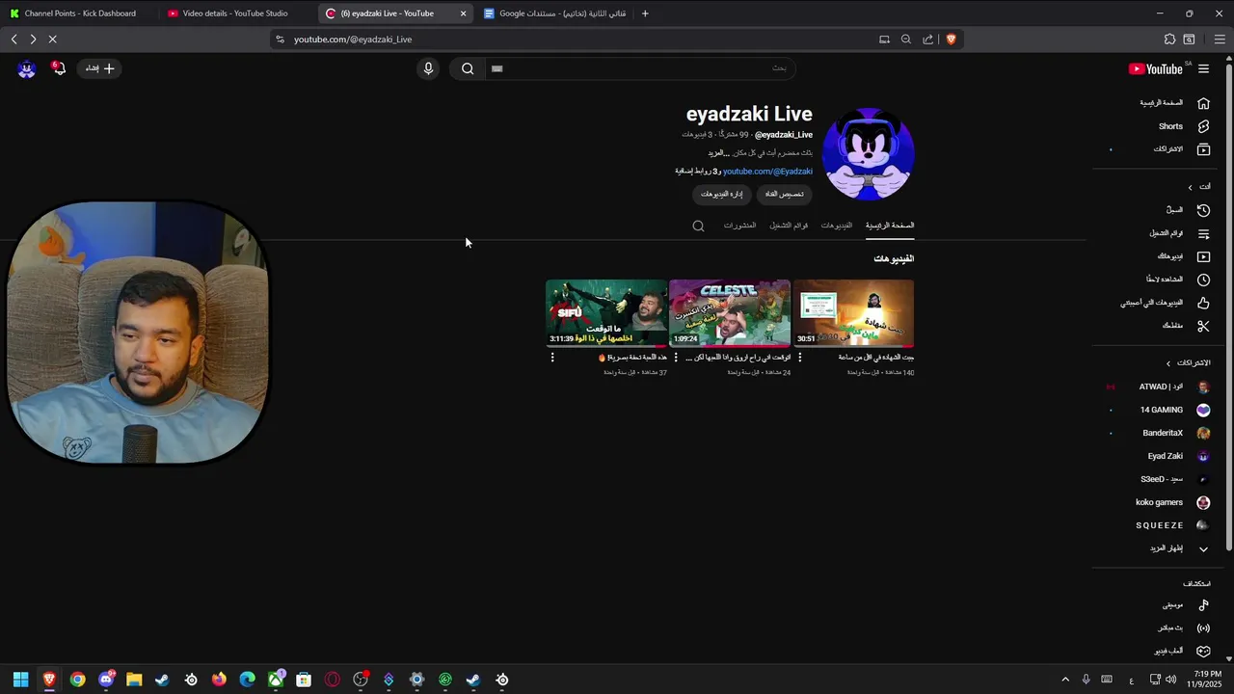Click the browser address bar URL
This screenshot has height=694, width=1234.
[353, 40]
